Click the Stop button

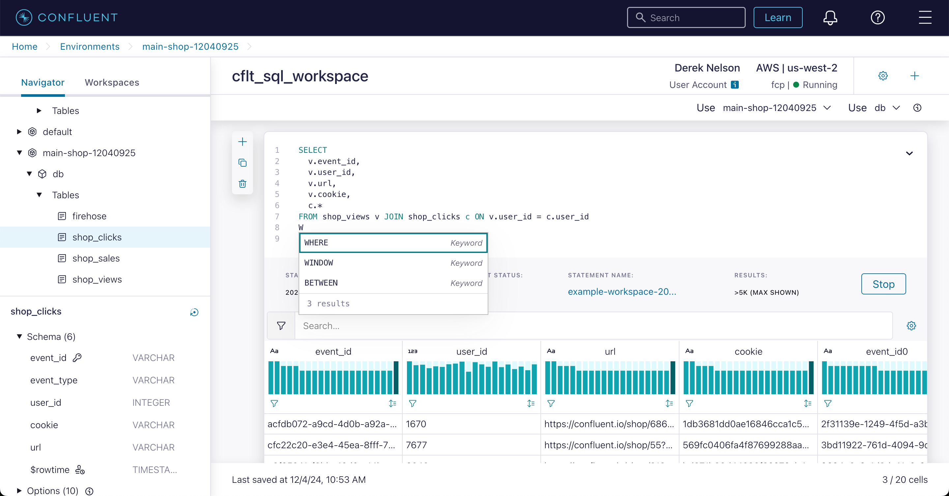tap(883, 284)
